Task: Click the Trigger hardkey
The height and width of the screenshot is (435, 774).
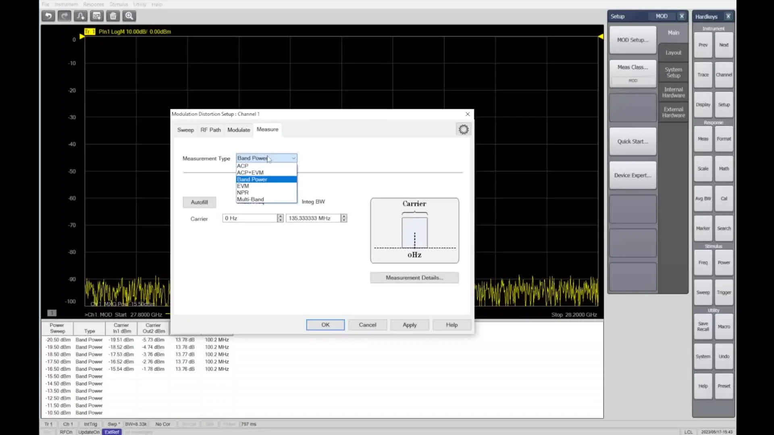Action: (x=724, y=292)
